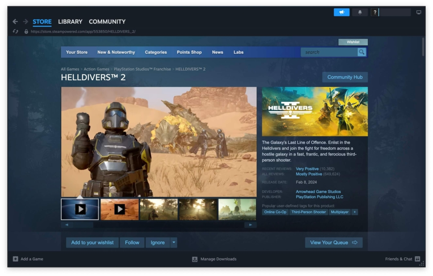The image size is (433, 276).
Task: Open PlayStation Publishing LLC publisher link
Action: click(x=320, y=197)
